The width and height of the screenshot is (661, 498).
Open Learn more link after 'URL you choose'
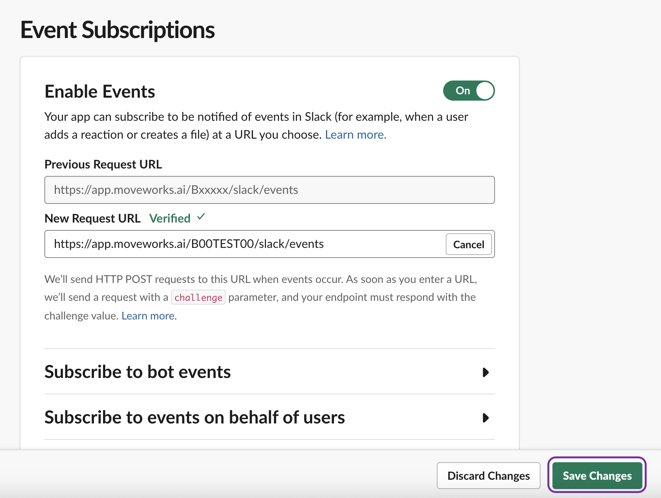coord(355,135)
